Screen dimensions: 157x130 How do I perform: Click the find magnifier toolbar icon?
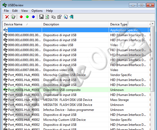66,17
